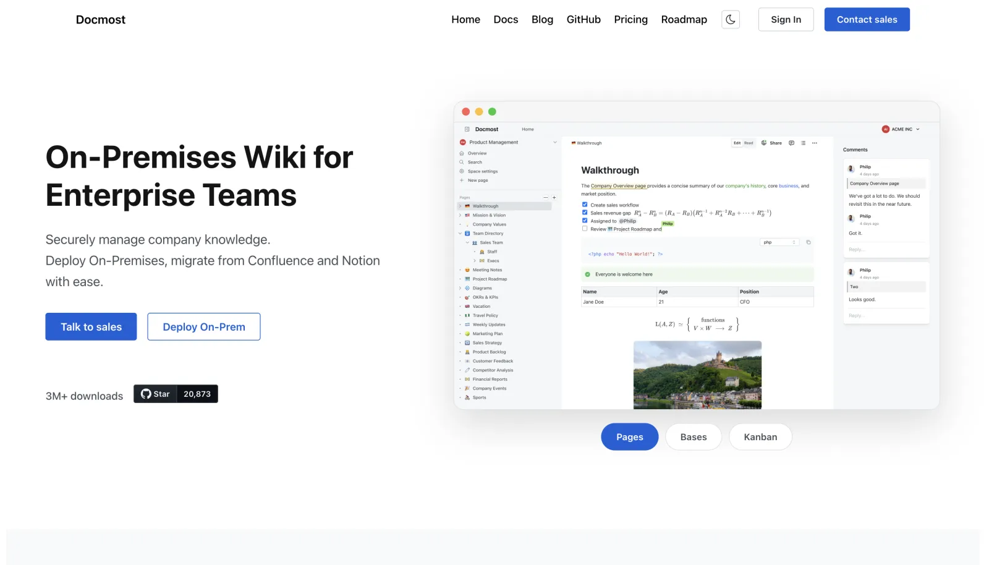
Task: Click the Overview home icon in sidebar
Action: (462, 153)
